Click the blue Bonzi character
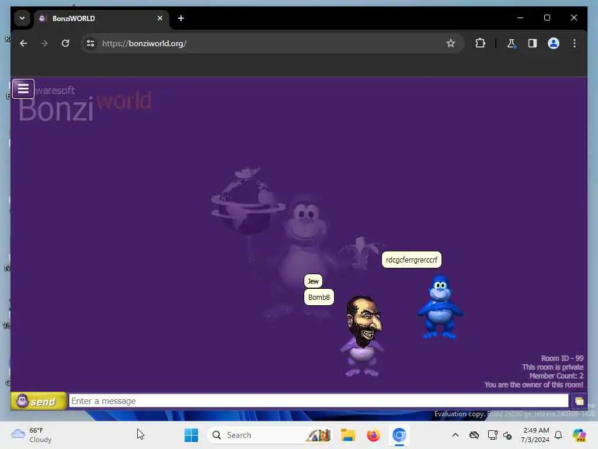The height and width of the screenshot is (449, 598). click(x=440, y=307)
